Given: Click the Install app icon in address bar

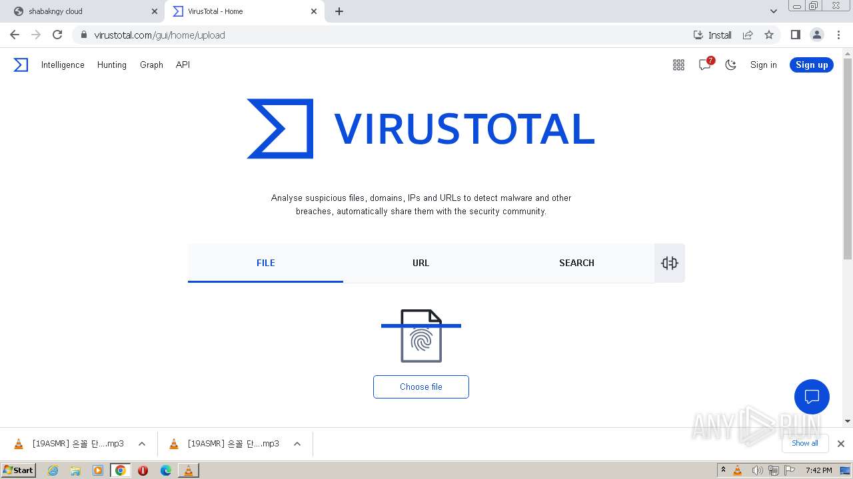Looking at the screenshot, I should [x=712, y=35].
